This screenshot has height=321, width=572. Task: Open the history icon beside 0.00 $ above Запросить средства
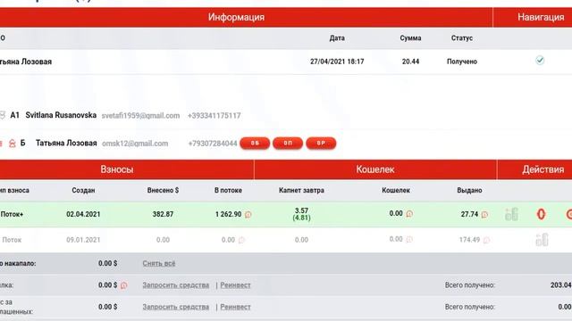[x=123, y=285]
